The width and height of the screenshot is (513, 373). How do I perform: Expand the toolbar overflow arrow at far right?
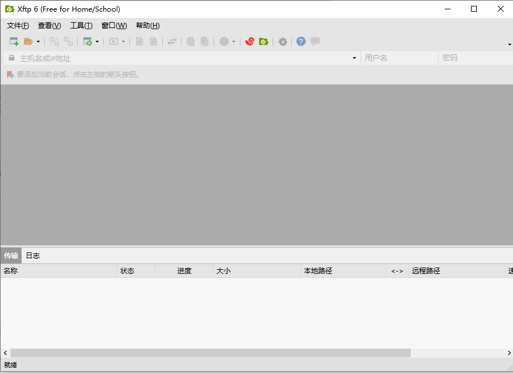coord(508,44)
